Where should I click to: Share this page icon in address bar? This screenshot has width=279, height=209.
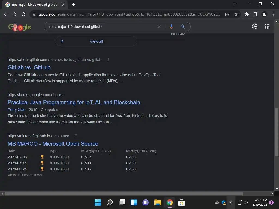227,14
